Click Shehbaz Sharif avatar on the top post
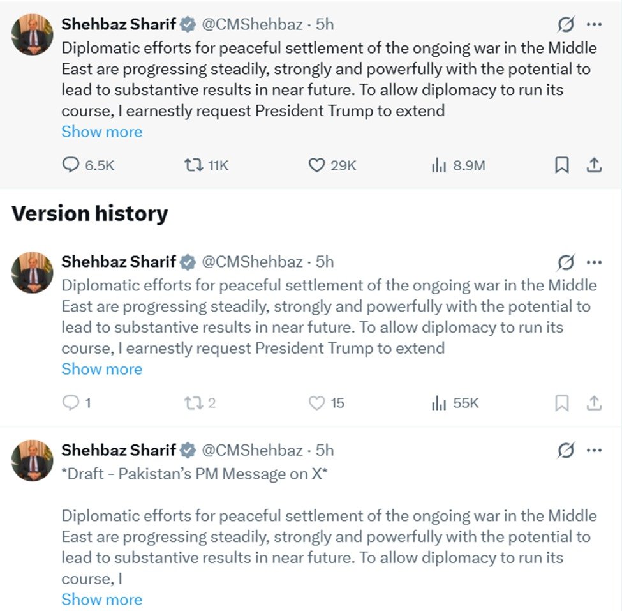622x611 pixels. click(32, 34)
